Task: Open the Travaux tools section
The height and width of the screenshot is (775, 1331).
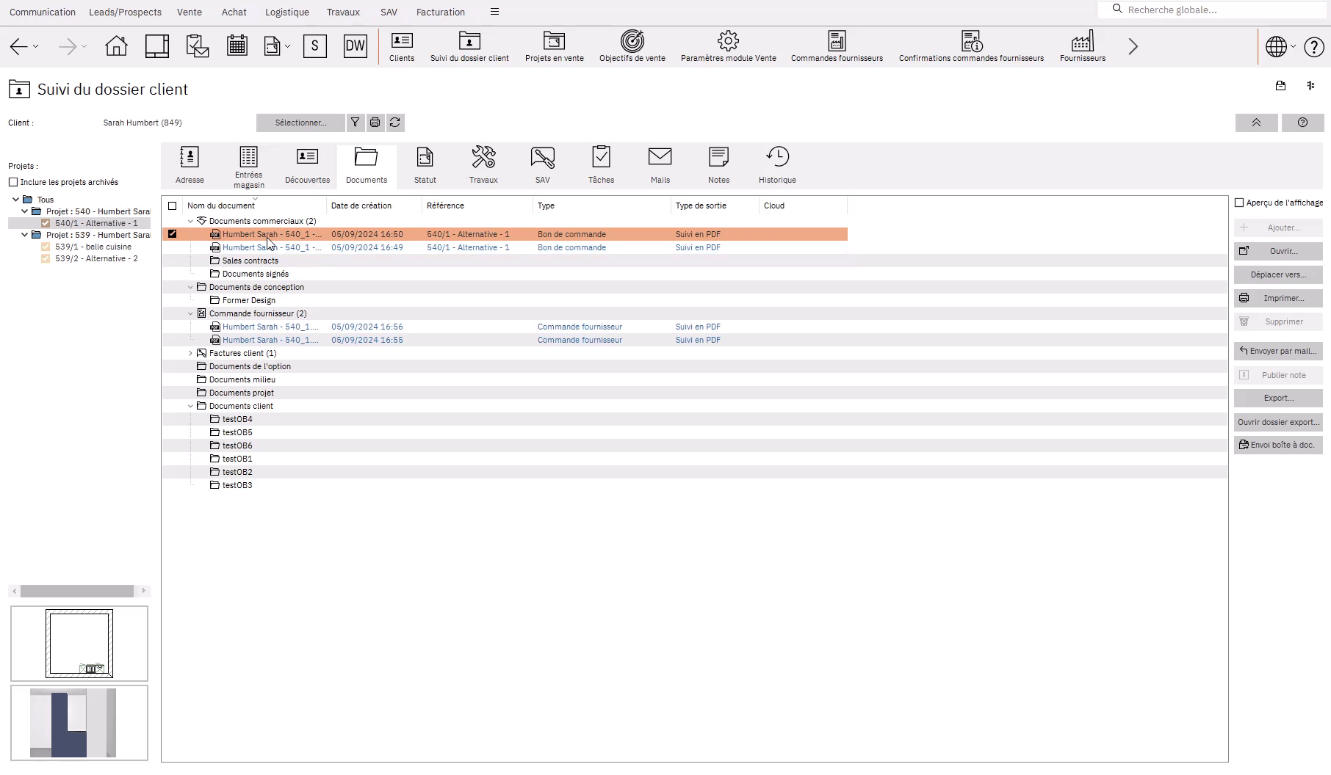Action: (483, 165)
